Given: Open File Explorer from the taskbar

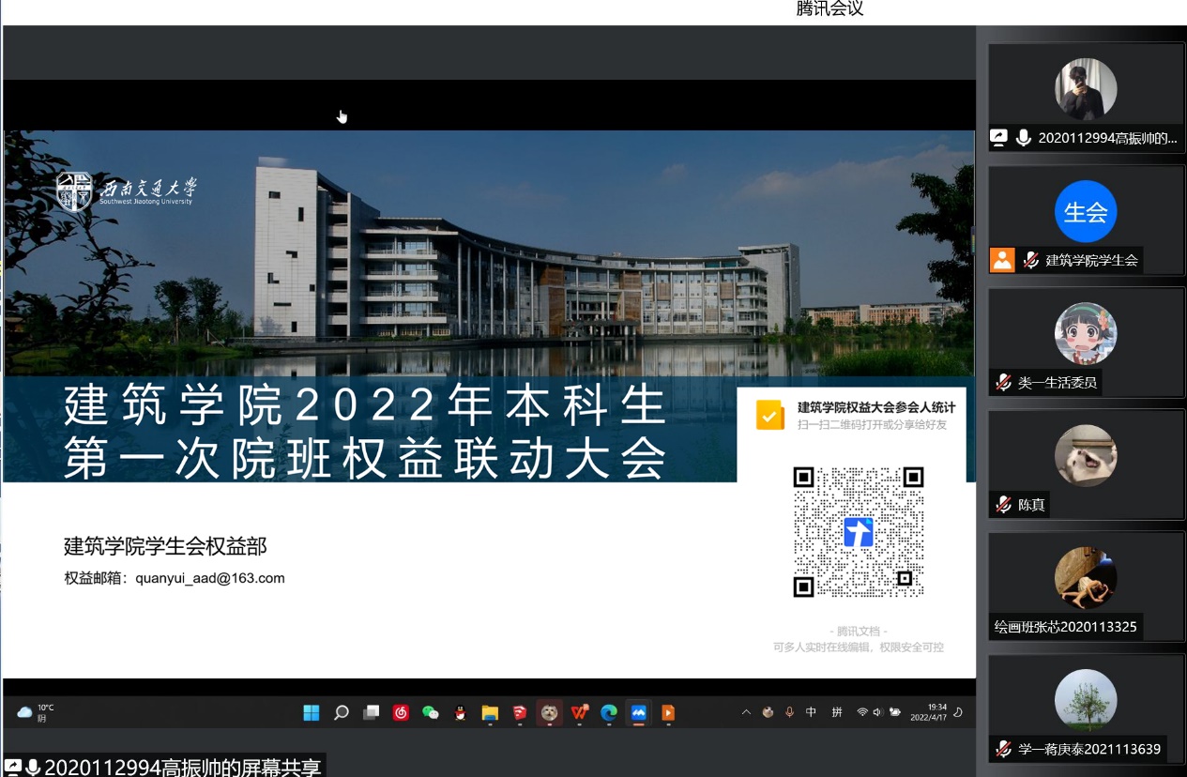Looking at the screenshot, I should 490,713.
